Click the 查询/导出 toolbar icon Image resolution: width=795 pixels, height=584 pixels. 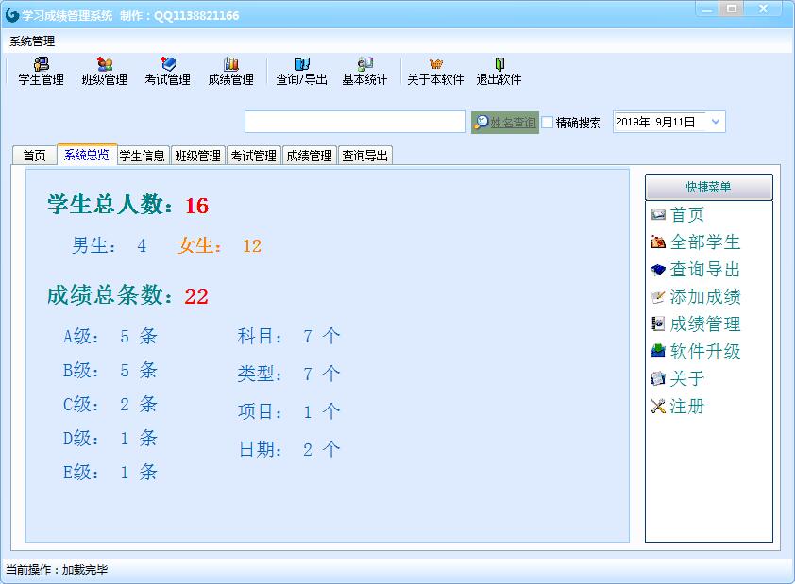[x=302, y=72]
